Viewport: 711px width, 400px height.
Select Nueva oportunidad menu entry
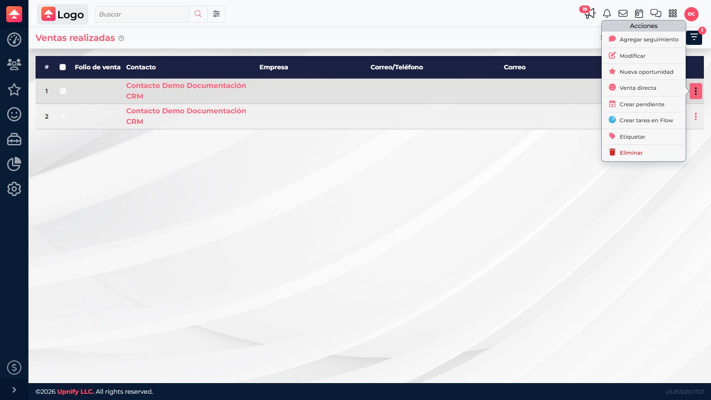[x=643, y=72]
